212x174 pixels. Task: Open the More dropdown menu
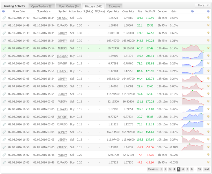(202, 5)
